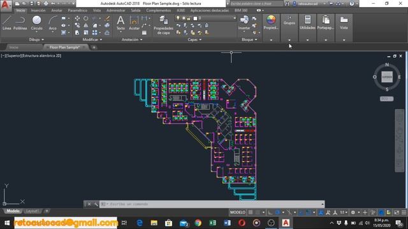The width and height of the screenshot is (408, 229).
Task: Select the Línea drawing tool
Action: click(6, 23)
